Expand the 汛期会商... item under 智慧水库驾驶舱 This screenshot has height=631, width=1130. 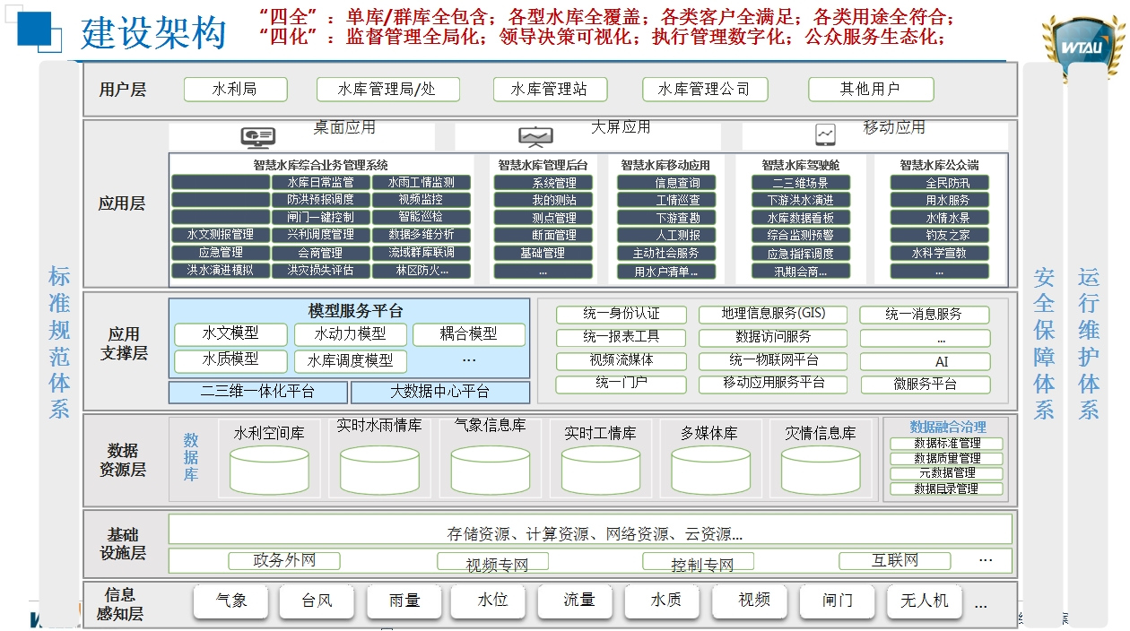tap(801, 271)
